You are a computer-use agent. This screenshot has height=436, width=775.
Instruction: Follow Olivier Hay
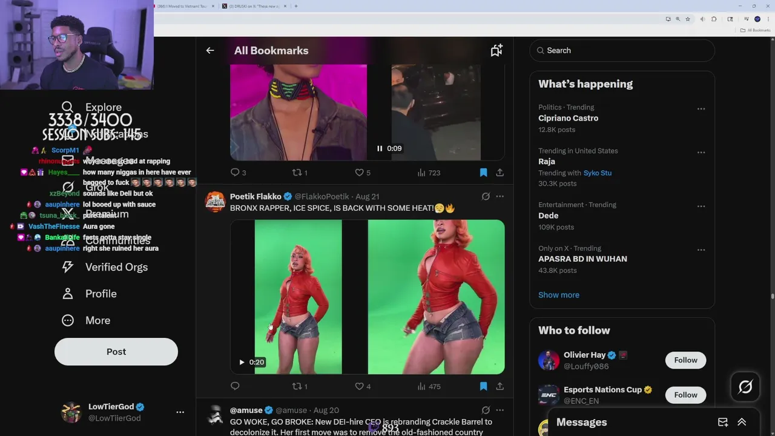(x=685, y=360)
